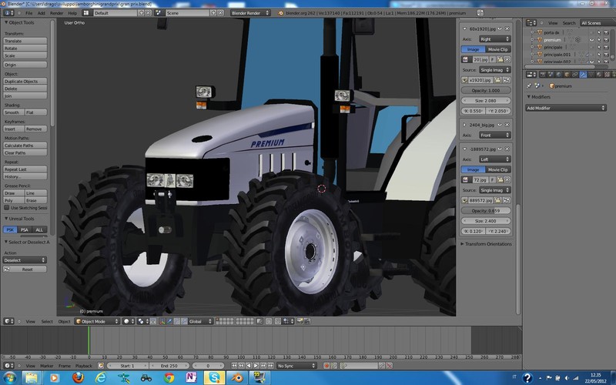Click the 3D view editor type icon
This screenshot has width=616, height=385.
pyautogui.click(x=8, y=321)
